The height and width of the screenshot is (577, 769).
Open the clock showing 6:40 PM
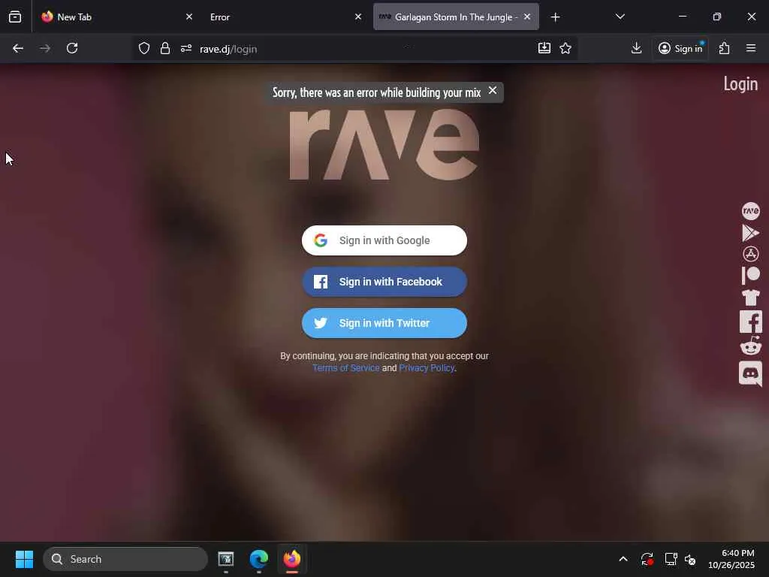tap(731, 559)
